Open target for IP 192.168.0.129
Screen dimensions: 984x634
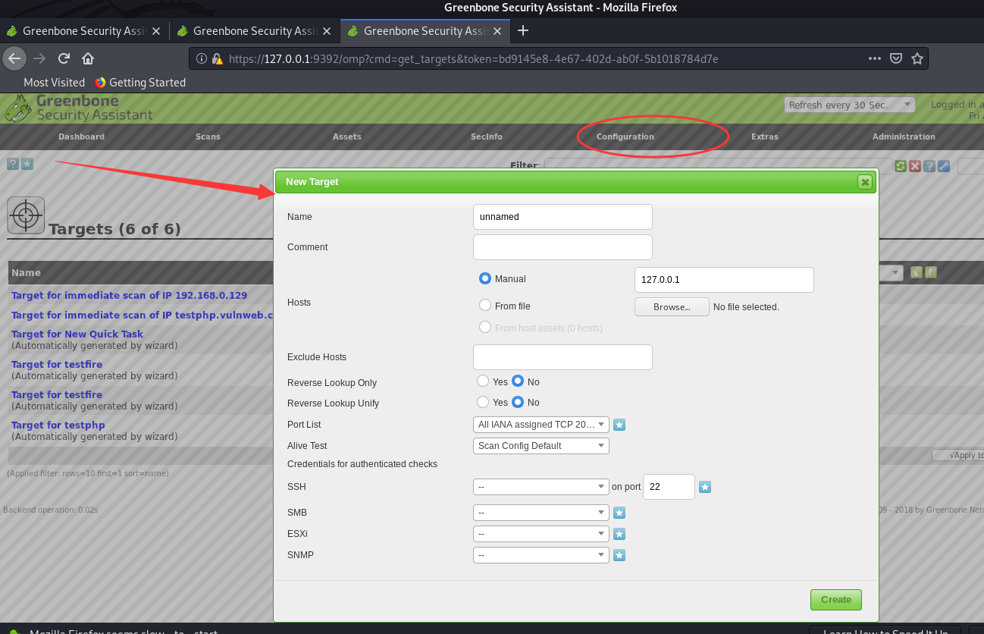[x=129, y=295]
